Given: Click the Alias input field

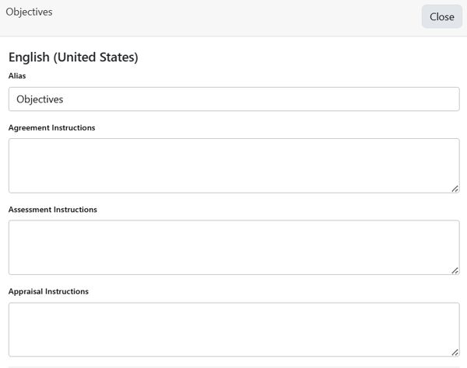Looking at the screenshot, I should (x=233, y=99).
